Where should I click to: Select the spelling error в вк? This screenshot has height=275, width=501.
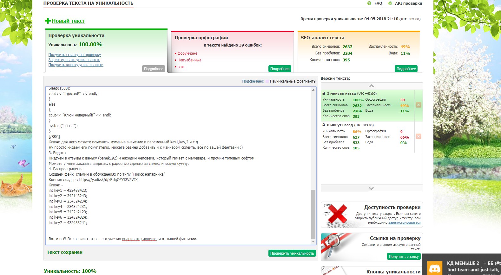(181, 67)
